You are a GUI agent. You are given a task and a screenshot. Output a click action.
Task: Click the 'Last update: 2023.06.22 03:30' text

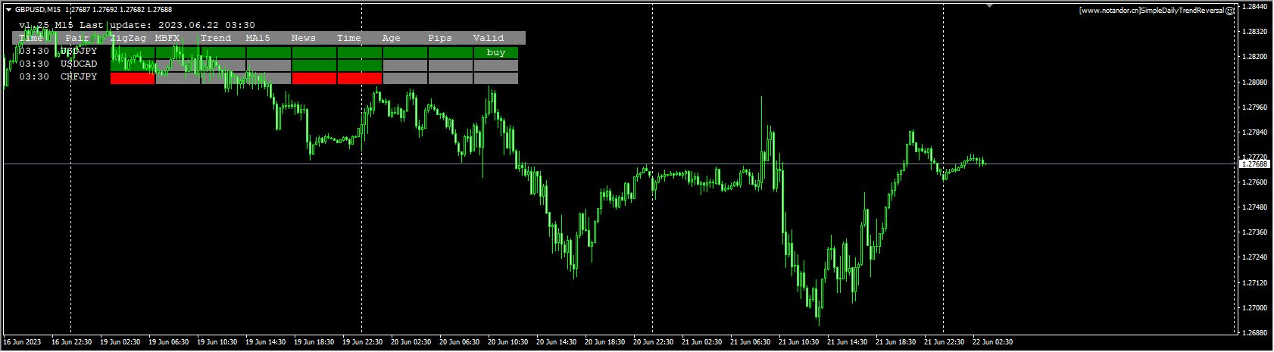point(167,25)
